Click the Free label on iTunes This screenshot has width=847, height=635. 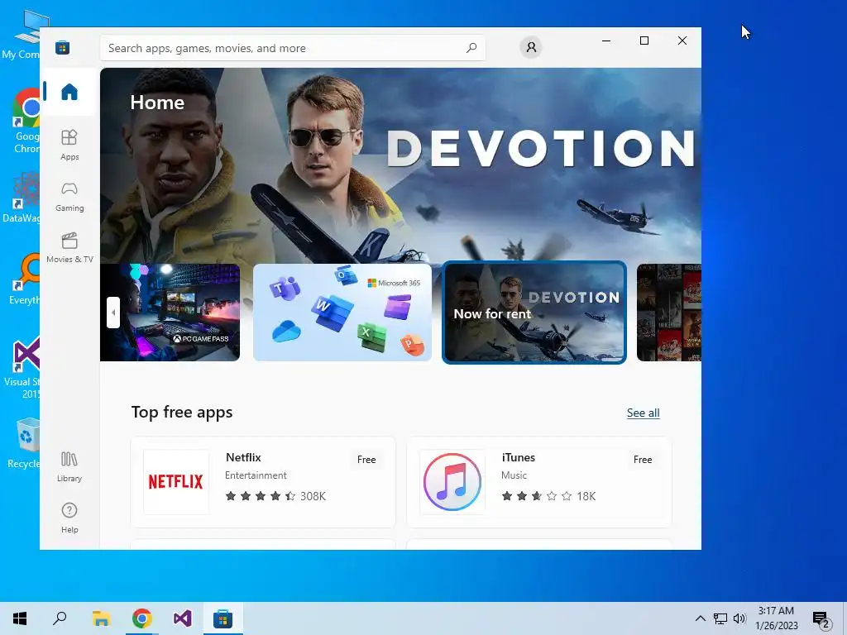(642, 460)
